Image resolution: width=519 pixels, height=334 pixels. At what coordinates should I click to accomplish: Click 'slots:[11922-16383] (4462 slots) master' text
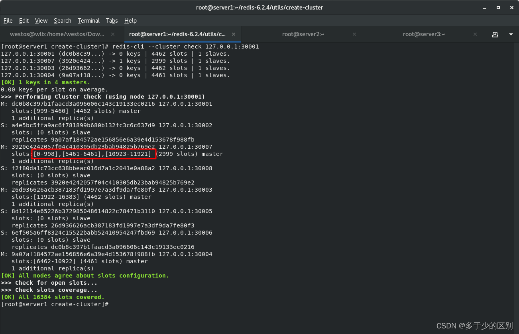pyautogui.click(x=81, y=197)
